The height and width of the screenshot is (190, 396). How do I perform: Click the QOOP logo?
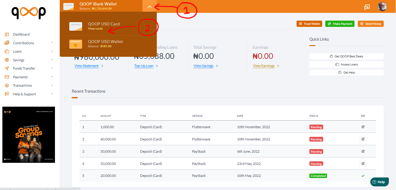29,12
